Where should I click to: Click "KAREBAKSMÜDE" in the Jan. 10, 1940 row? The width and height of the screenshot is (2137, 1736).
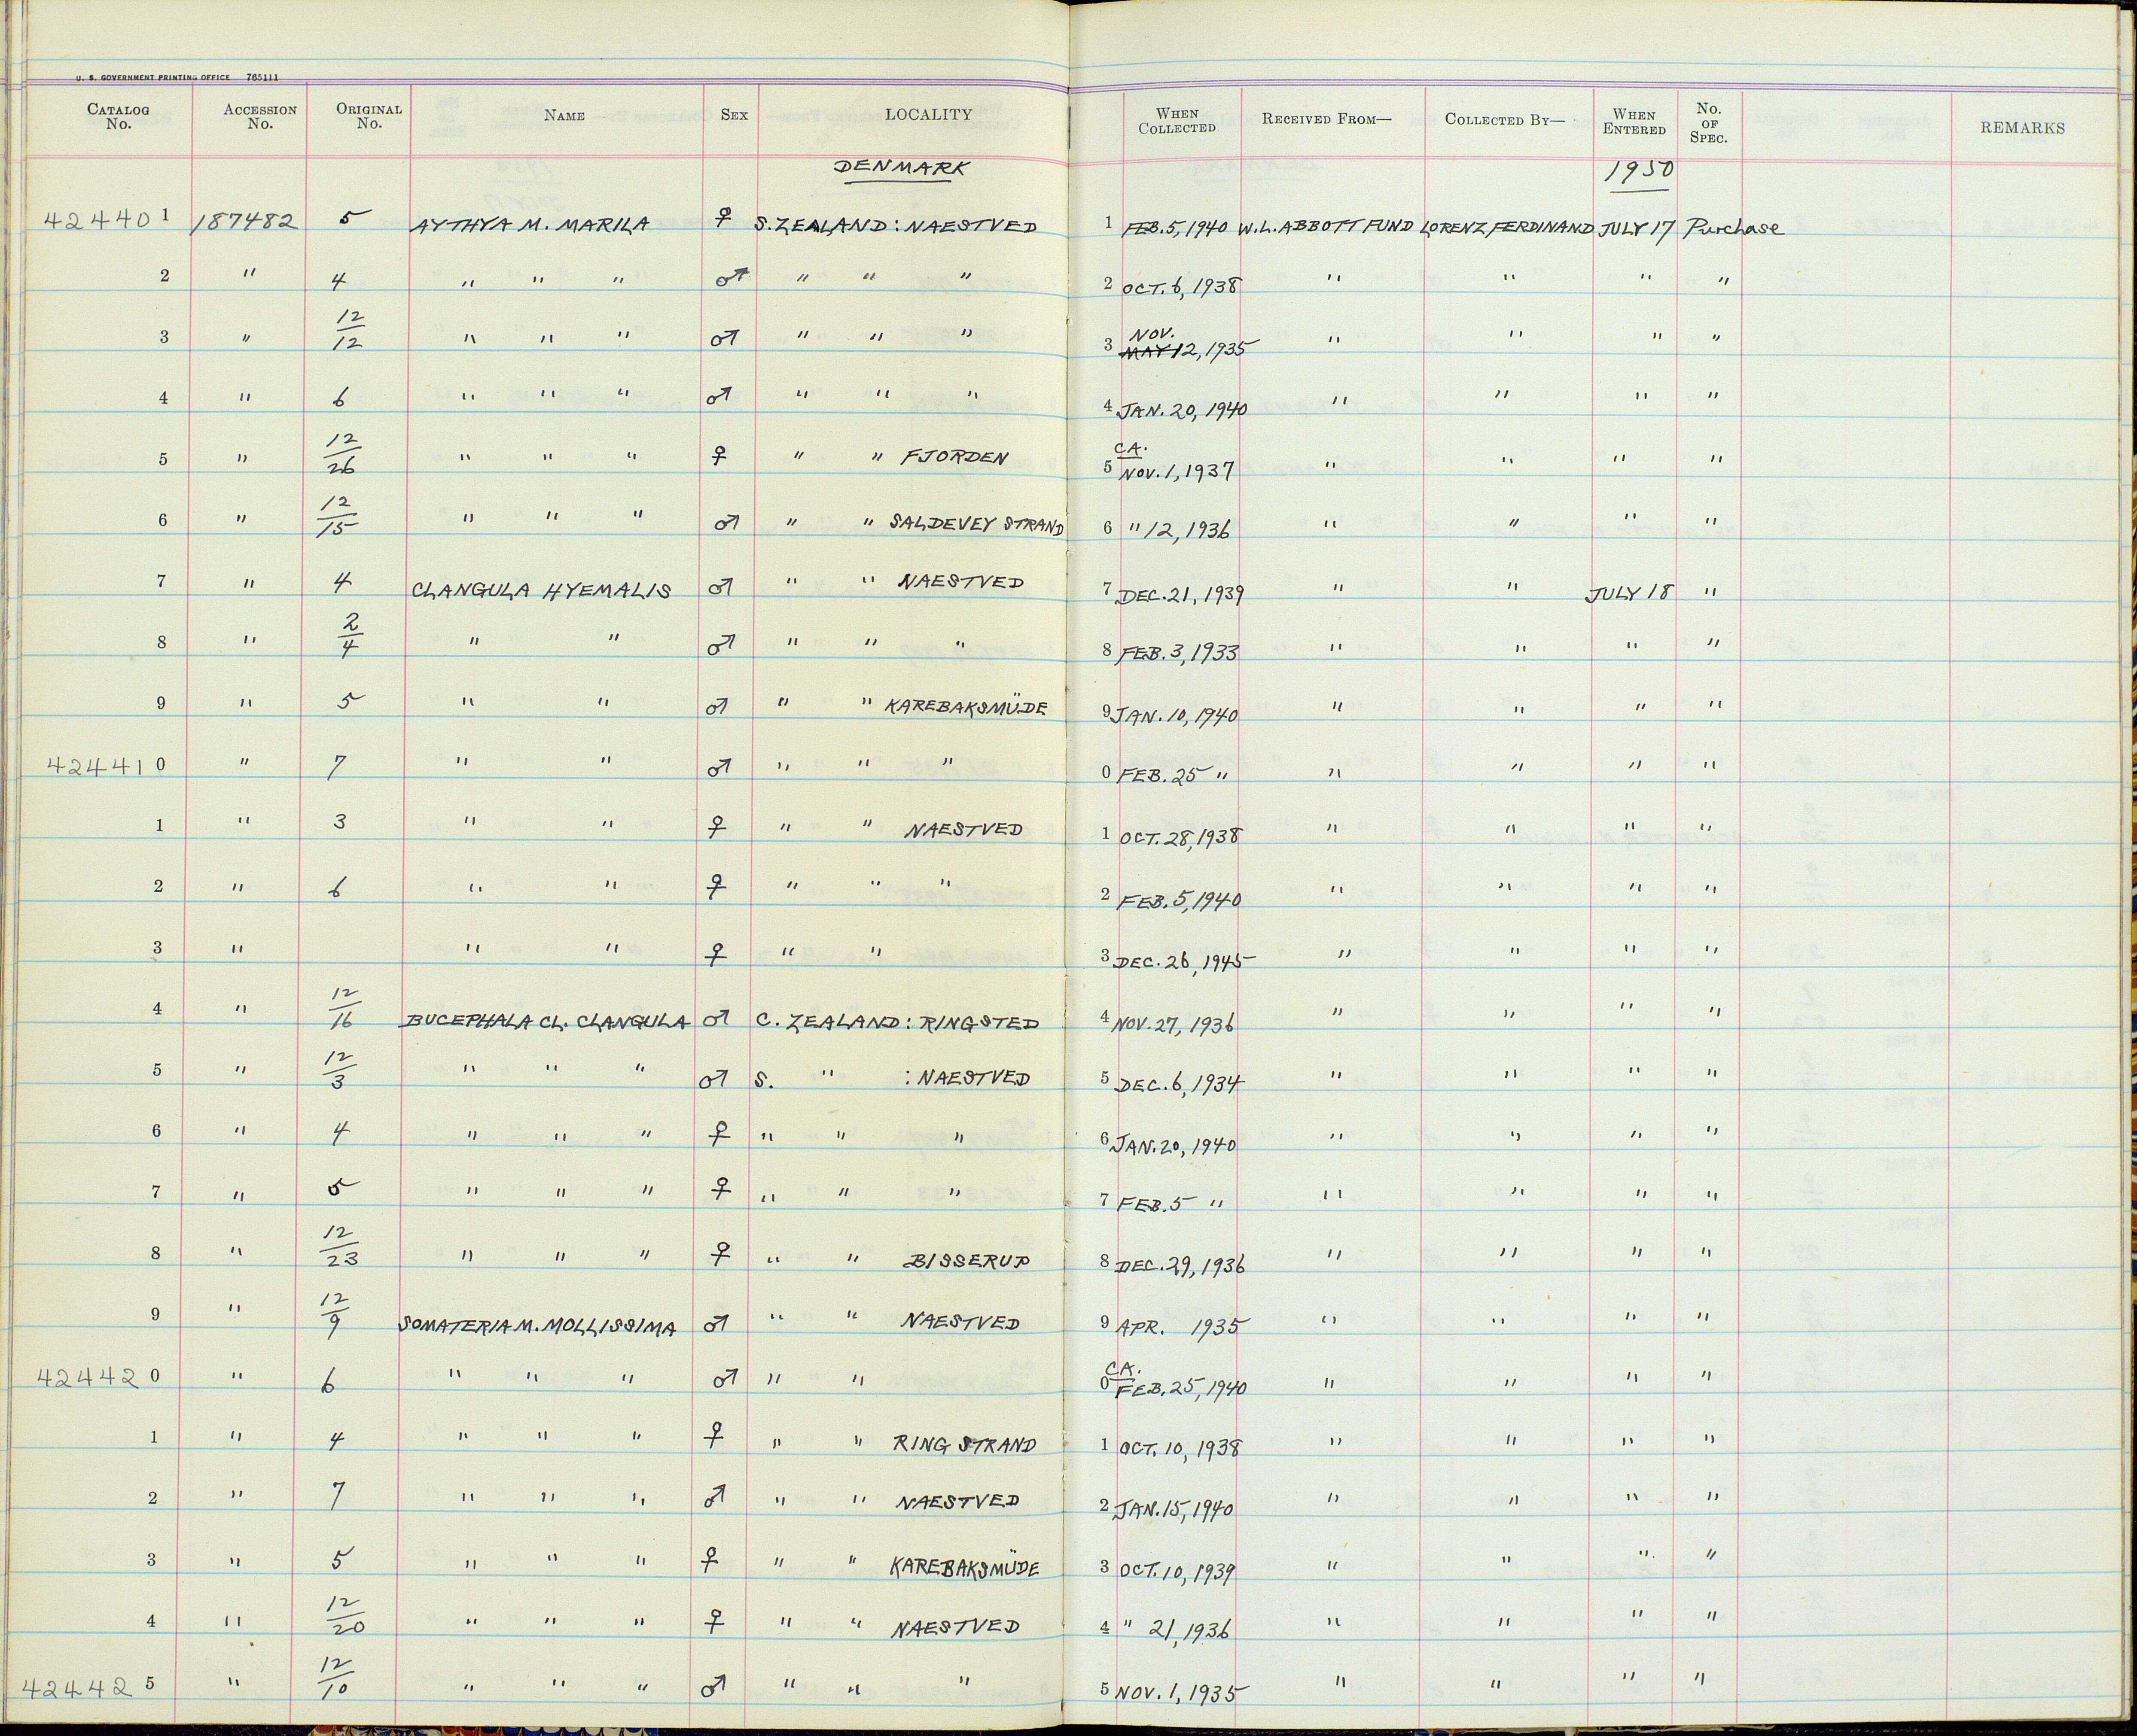[x=966, y=707]
